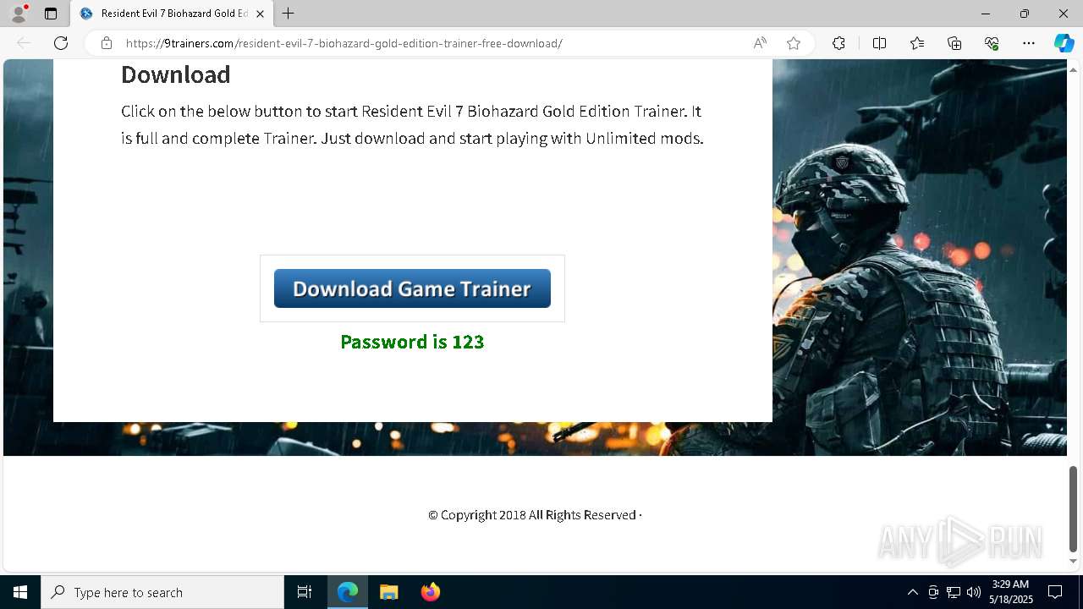Click the Meet Now tray icon
The width and height of the screenshot is (1083, 609).
(933, 592)
